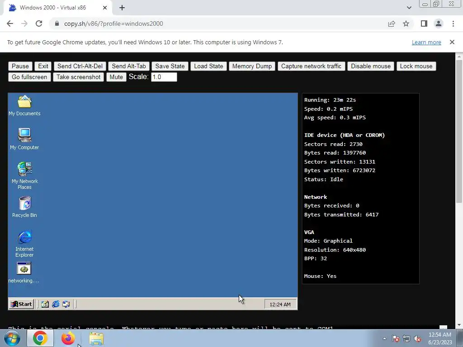The width and height of the screenshot is (463, 347).
Task: Click volume muted tray icon
Action: click(417, 338)
